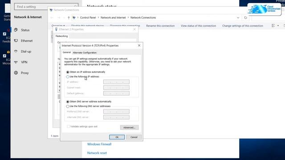The image size is (285, 160).
Task: Click the Subnet mask input field
Action: point(116,88)
